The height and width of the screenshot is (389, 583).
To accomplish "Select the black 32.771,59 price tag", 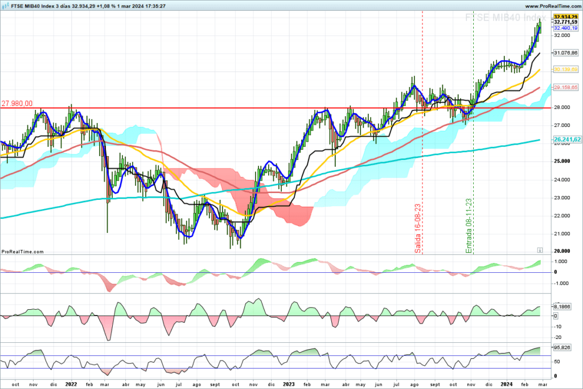I will (565, 22).
